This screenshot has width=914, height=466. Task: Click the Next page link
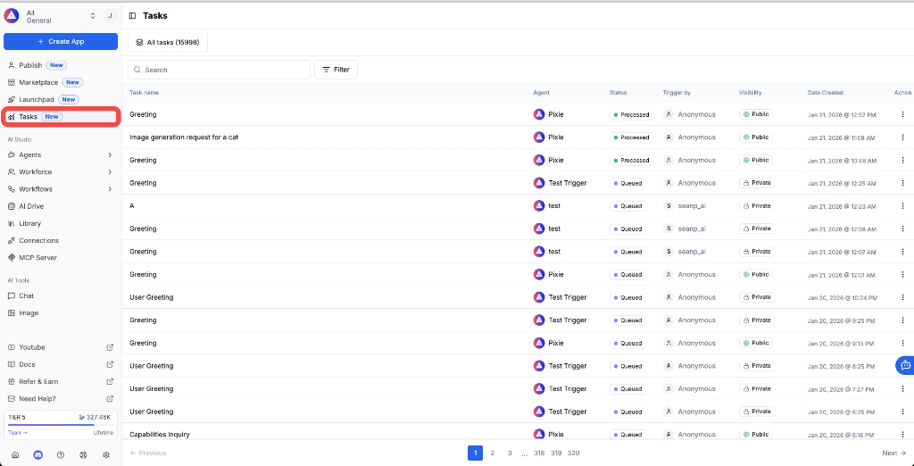(x=893, y=454)
